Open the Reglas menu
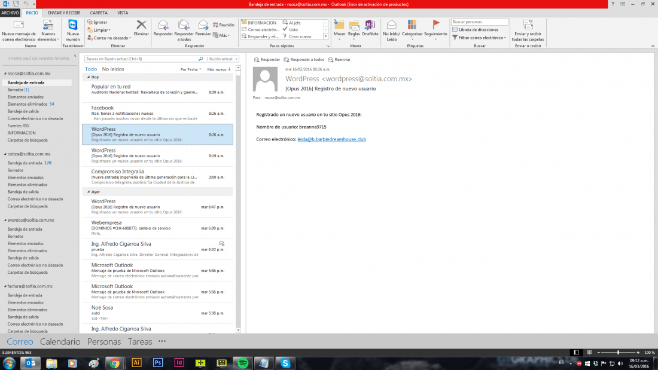Screen dimensions: 658x370 pos(354,30)
